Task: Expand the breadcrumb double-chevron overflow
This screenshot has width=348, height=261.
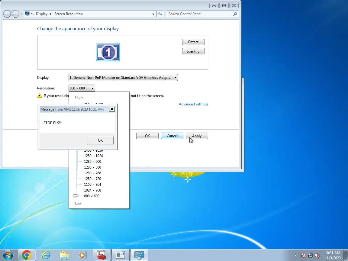Action: 32,14
